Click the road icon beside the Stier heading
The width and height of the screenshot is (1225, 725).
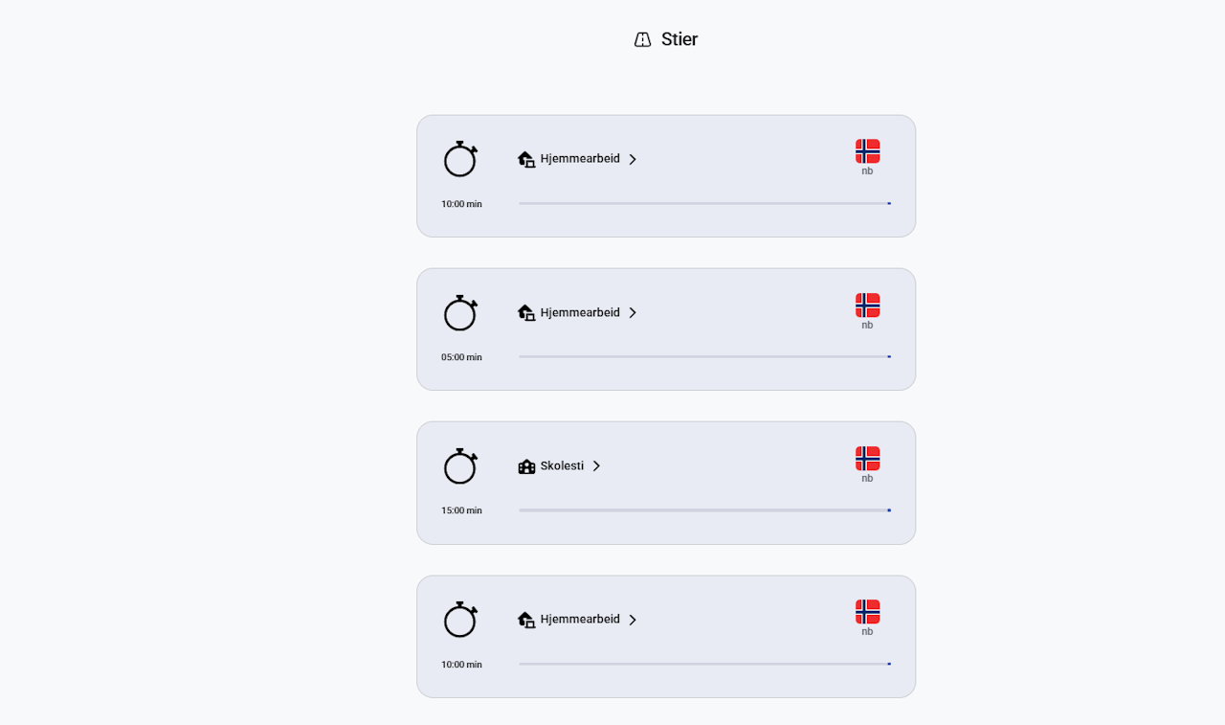642,39
